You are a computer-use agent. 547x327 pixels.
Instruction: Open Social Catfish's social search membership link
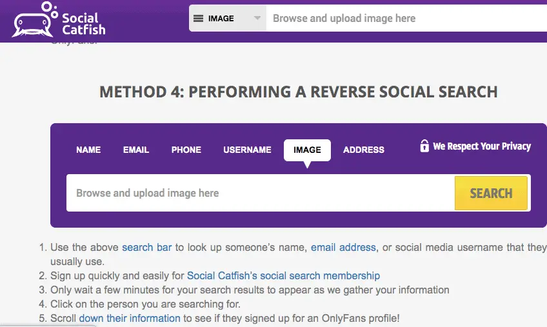click(283, 275)
